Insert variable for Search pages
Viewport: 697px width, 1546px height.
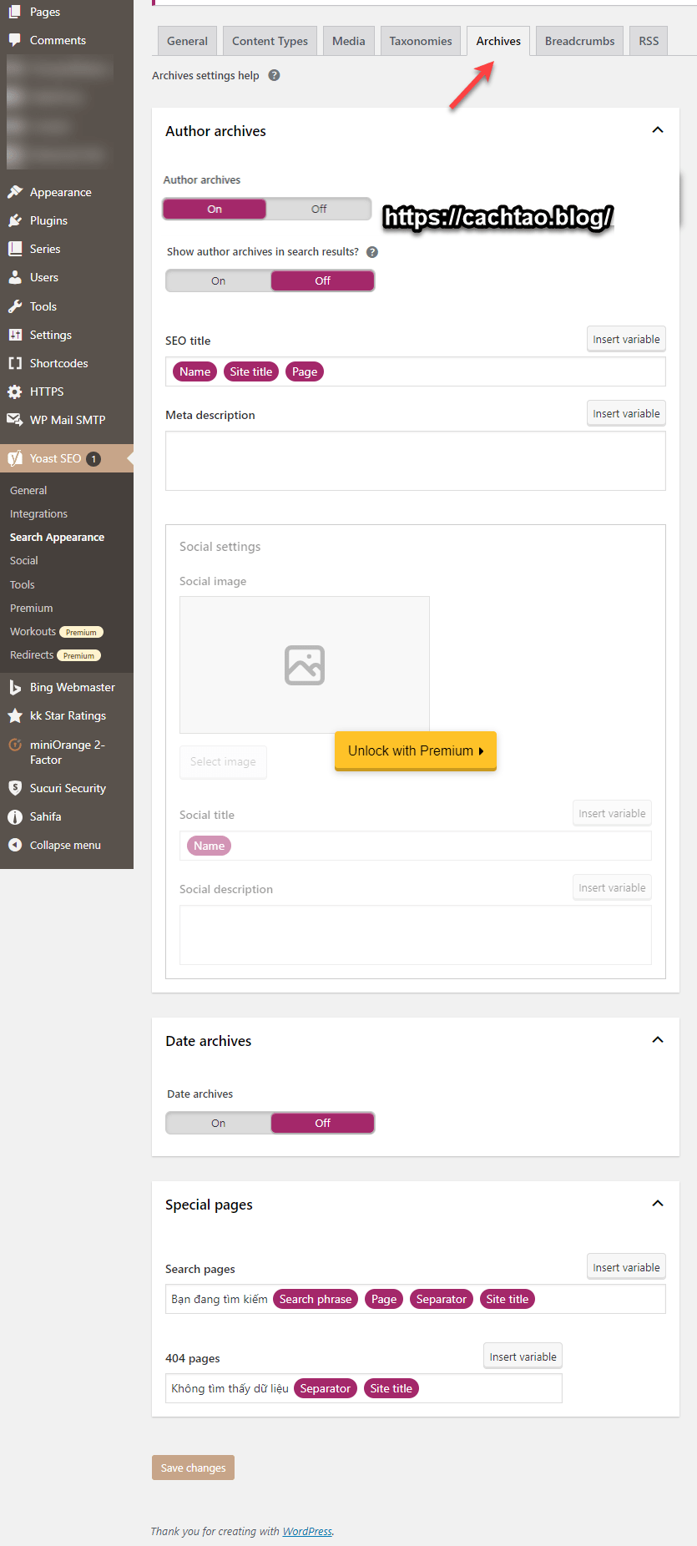pos(626,1267)
